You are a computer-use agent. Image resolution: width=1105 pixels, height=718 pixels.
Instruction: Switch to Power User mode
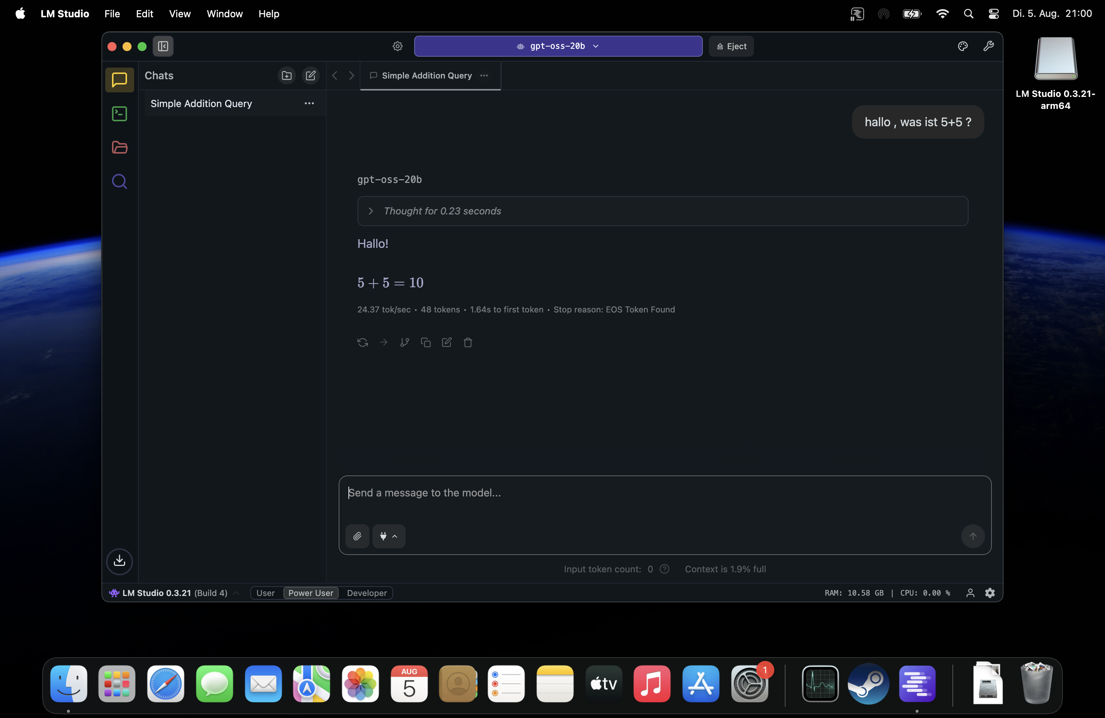[310, 593]
